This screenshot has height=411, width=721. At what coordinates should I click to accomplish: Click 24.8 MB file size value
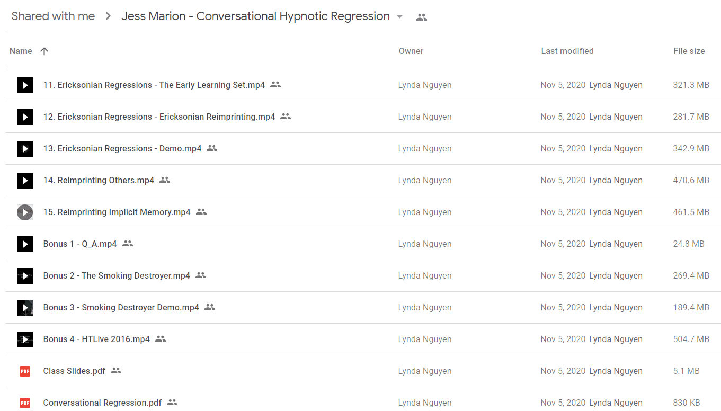point(689,244)
